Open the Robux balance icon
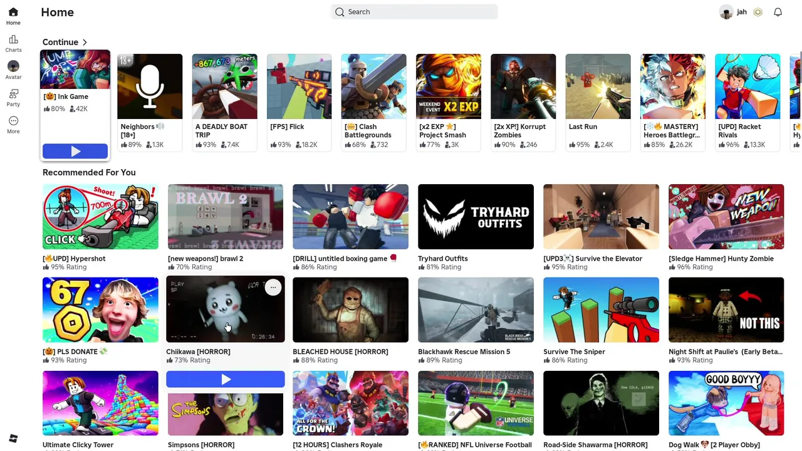Screen dimensions: 802x451 tap(758, 12)
